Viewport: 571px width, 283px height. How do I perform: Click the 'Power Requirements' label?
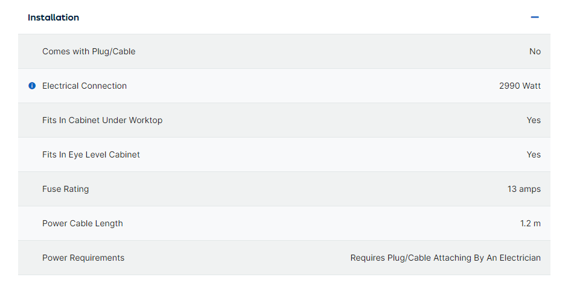[x=83, y=258]
